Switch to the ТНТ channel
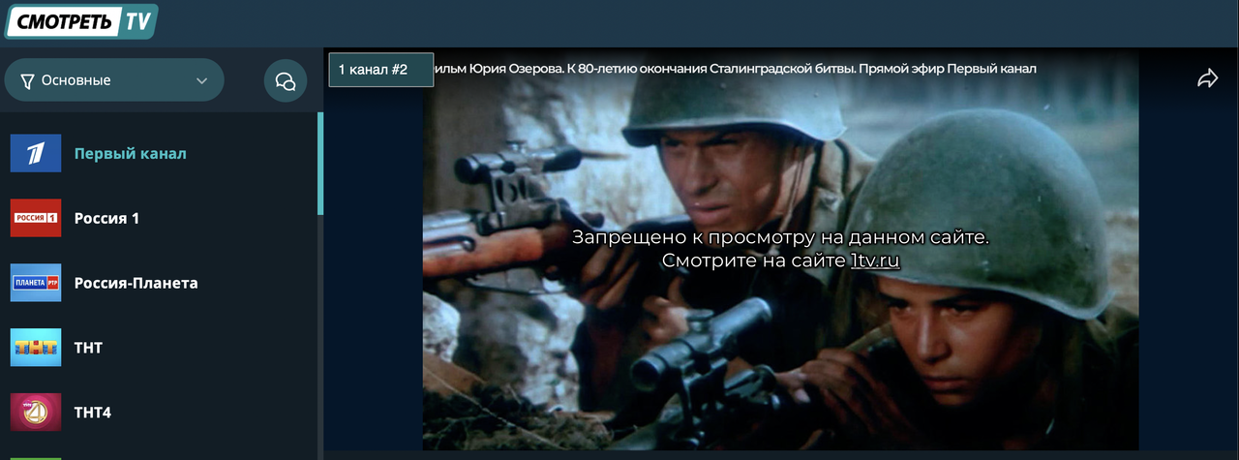 [88, 348]
